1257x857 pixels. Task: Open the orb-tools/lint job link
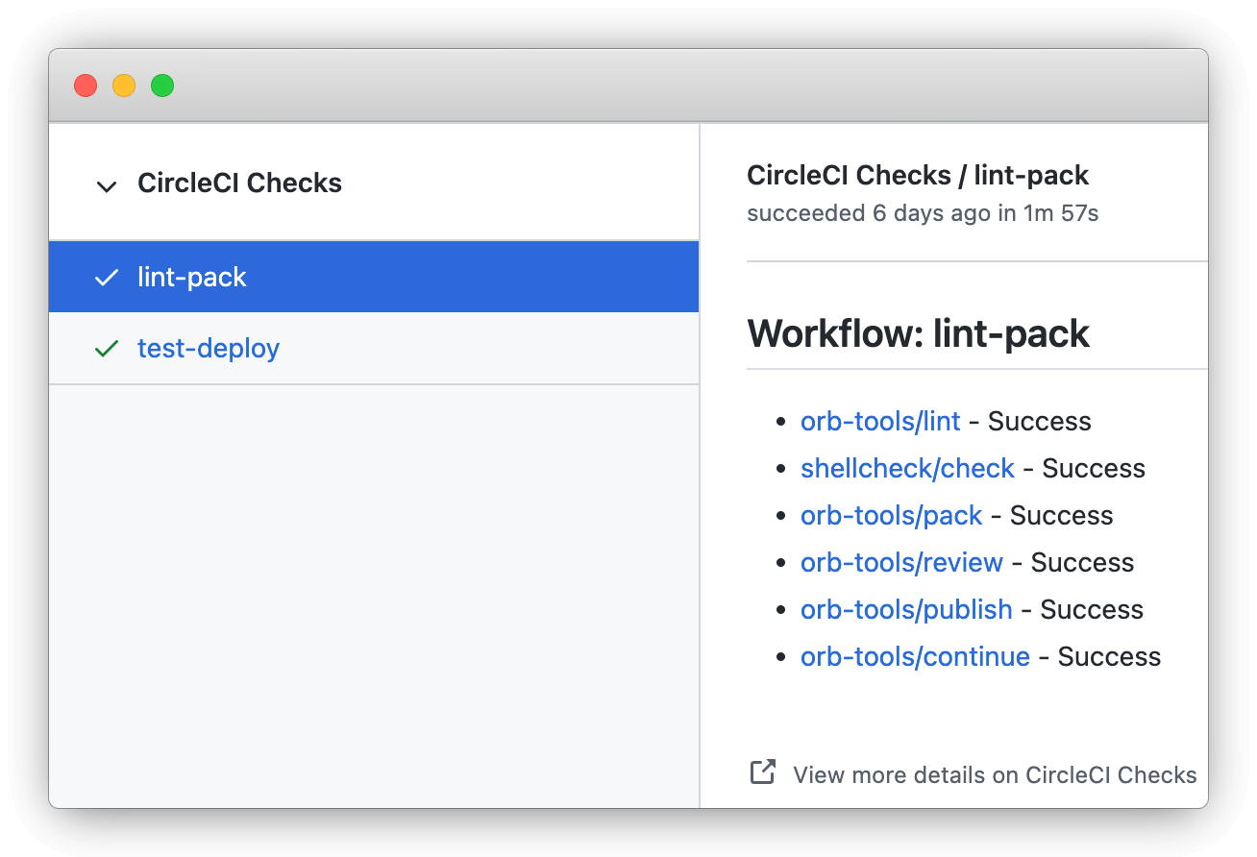[x=880, y=421]
